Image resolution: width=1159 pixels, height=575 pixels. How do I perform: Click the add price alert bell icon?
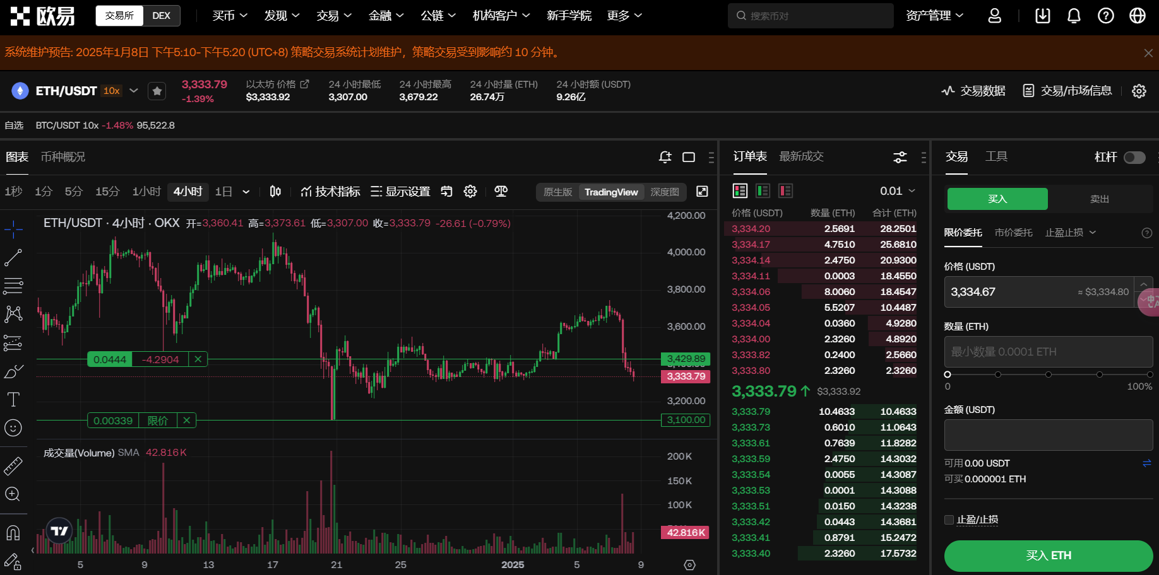tap(665, 157)
